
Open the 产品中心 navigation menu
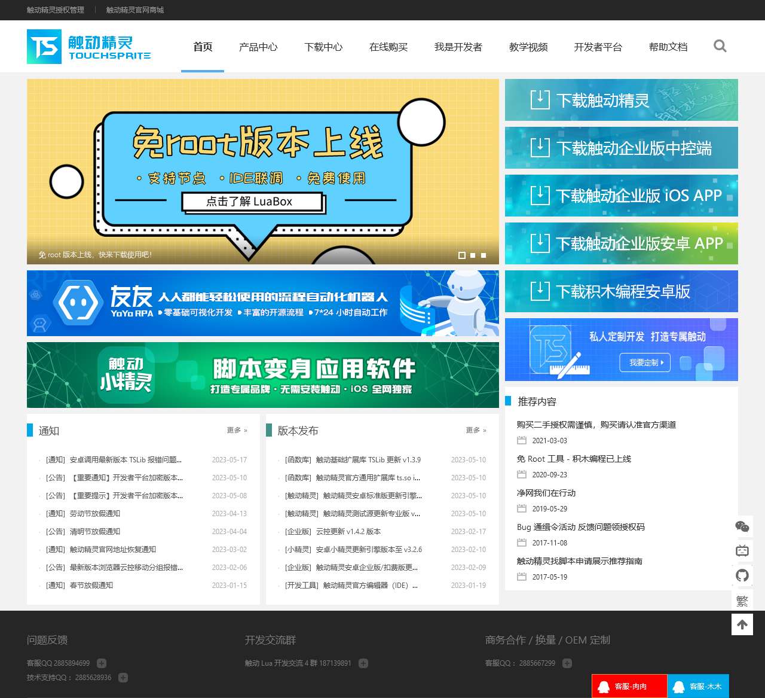click(258, 47)
